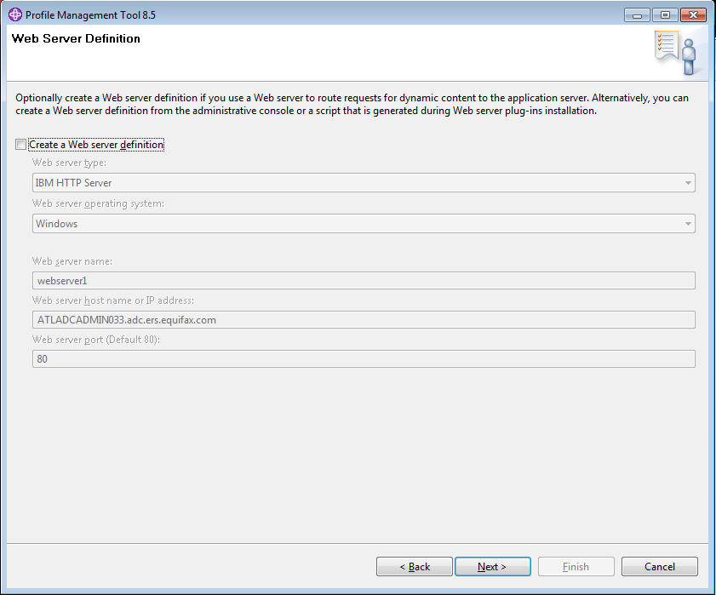Viewport: 716px width, 595px height.
Task: Click the webserver1 name field
Action: 358,280
